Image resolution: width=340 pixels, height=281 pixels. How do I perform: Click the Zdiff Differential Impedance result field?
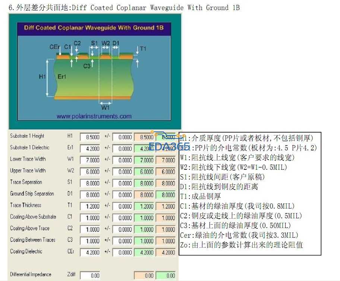coord(90,275)
